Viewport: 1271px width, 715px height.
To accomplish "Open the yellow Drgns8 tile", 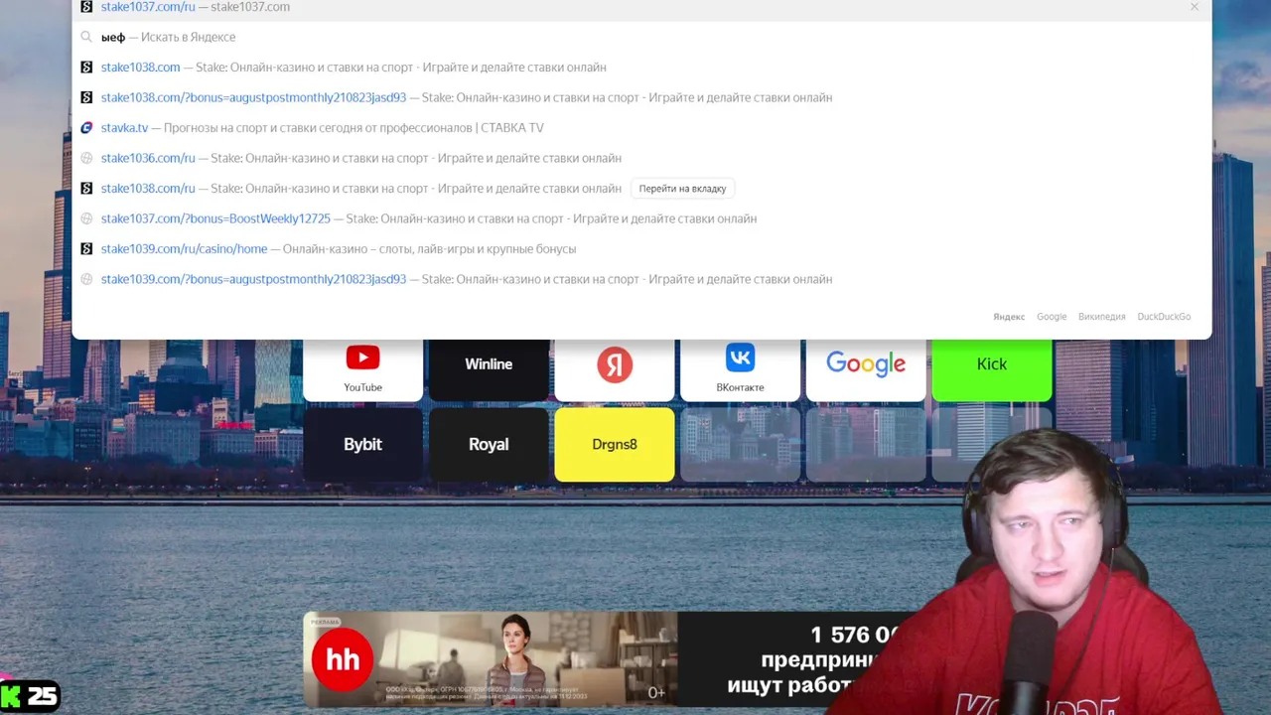I will 615,444.
